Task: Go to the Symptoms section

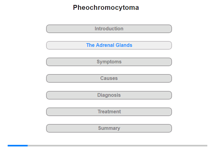Action: [109, 62]
